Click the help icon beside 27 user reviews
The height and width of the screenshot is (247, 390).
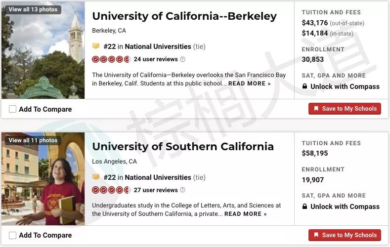(182, 190)
